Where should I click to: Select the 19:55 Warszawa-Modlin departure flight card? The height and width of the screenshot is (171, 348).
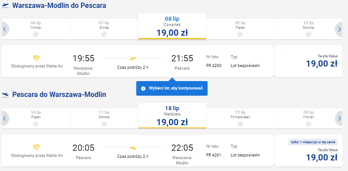tap(138, 61)
